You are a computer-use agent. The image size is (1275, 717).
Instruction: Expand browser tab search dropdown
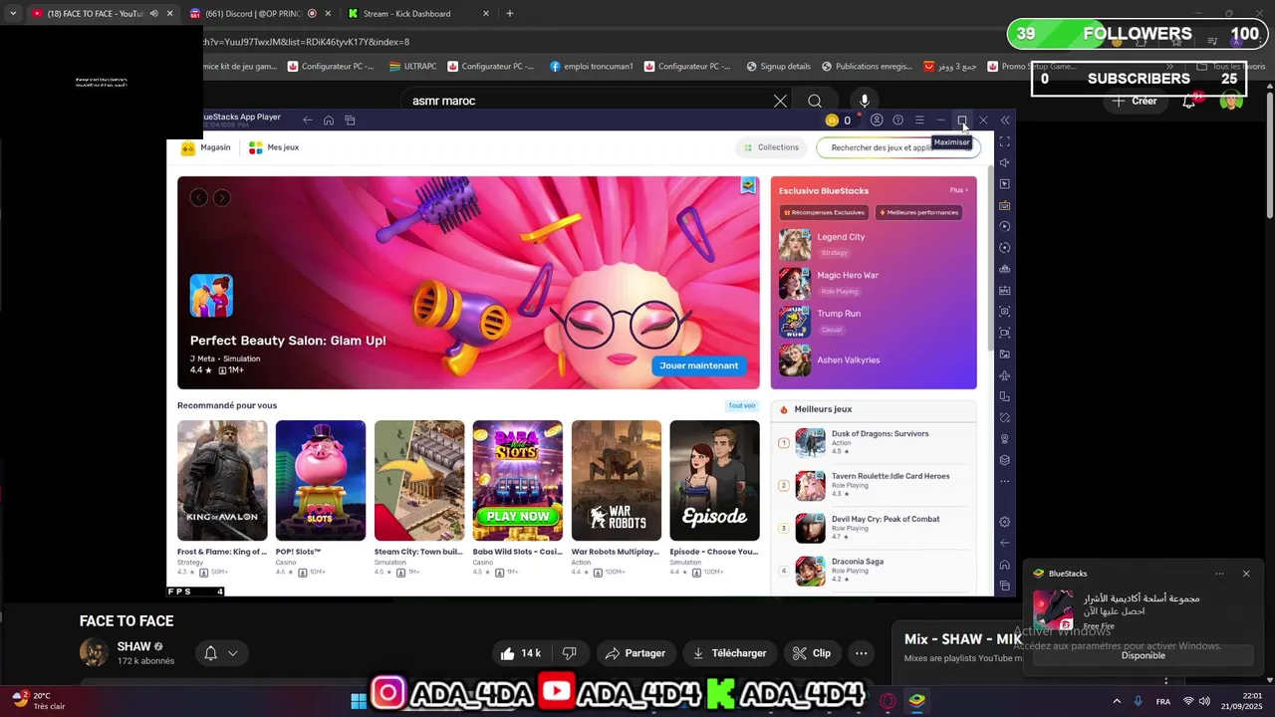[x=12, y=14]
